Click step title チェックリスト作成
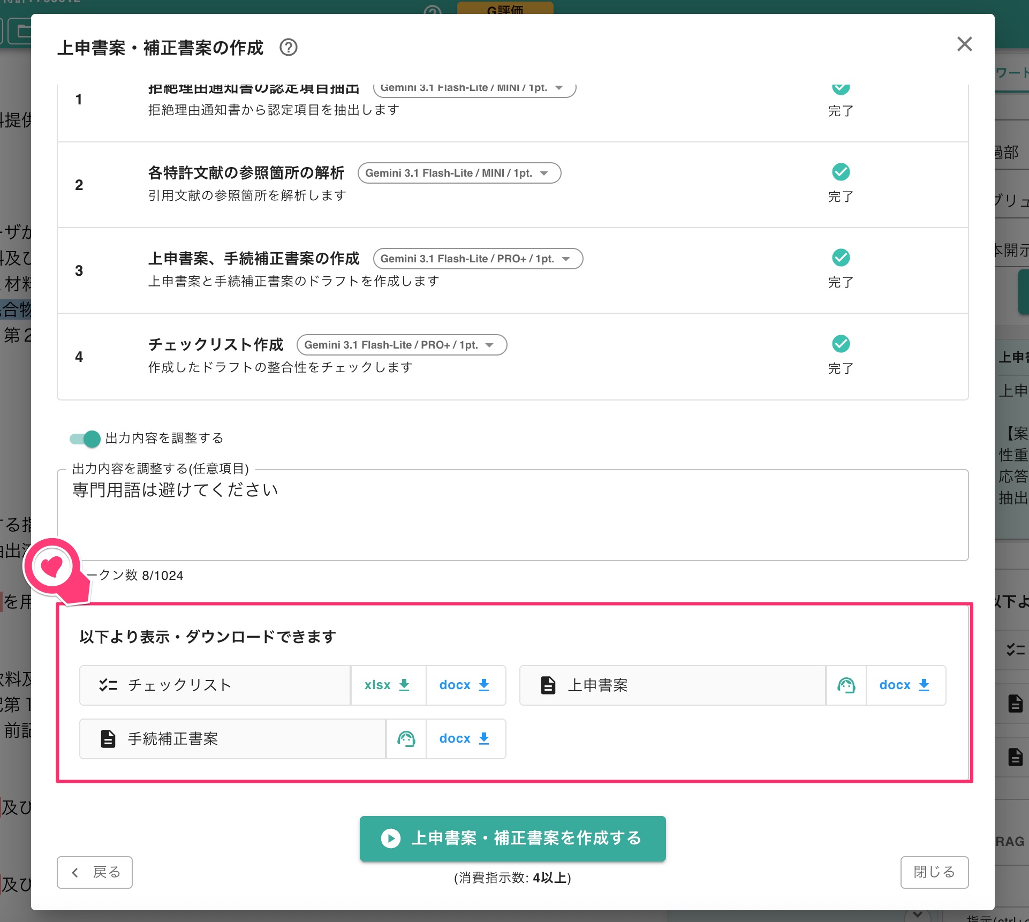Screen dimensions: 1029x922 pos(216,344)
